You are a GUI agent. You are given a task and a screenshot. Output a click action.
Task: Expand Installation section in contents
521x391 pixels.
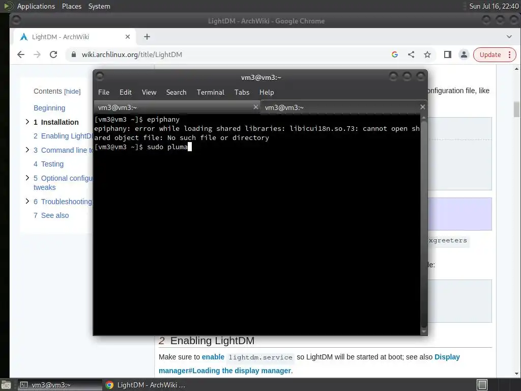coord(27,122)
